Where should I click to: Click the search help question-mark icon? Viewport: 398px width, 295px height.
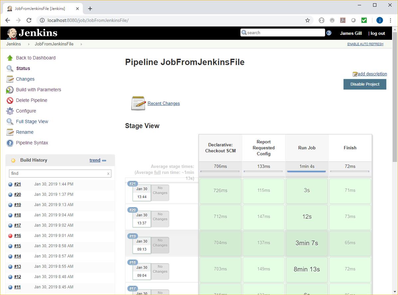click(329, 33)
